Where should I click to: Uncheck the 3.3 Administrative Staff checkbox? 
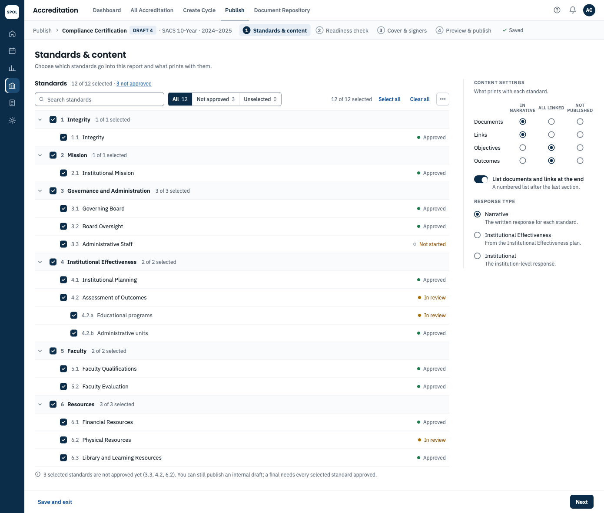pos(63,244)
